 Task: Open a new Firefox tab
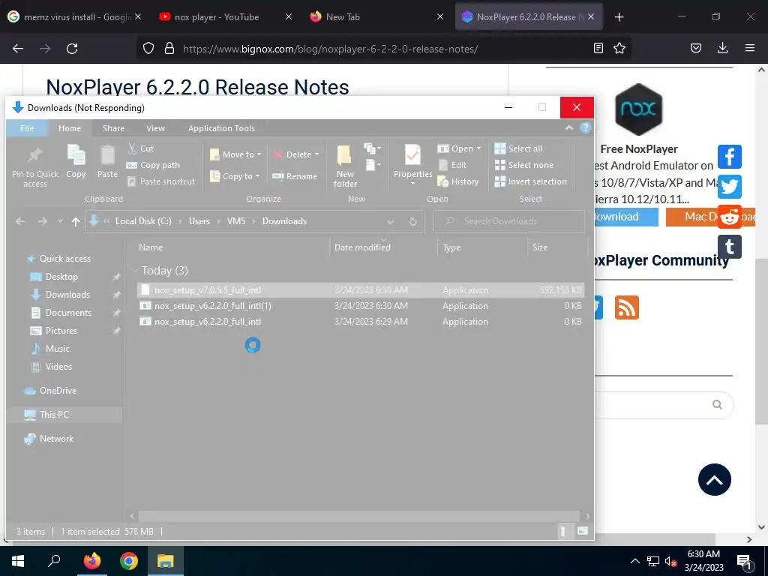[619, 16]
